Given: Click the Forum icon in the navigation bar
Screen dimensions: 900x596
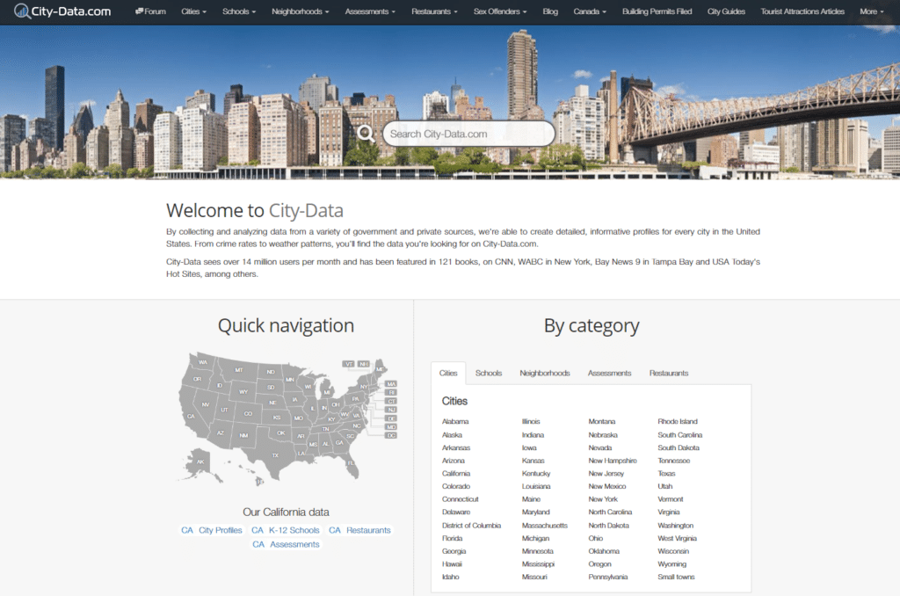Looking at the screenshot, I should tap(139, 11).
